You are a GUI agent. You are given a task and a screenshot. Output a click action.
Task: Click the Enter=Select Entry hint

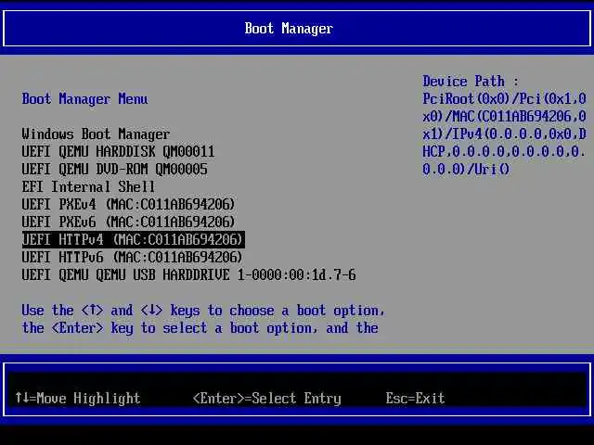coord(267,398)
